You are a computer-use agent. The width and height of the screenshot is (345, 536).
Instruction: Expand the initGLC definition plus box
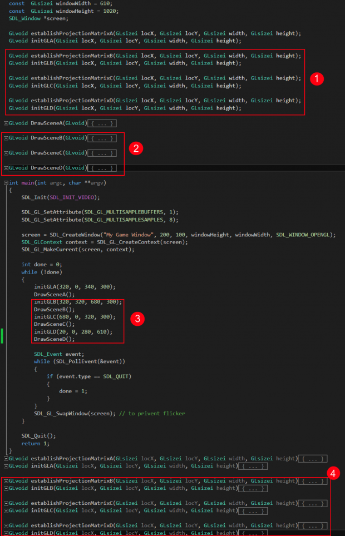[x=6, y=510]
